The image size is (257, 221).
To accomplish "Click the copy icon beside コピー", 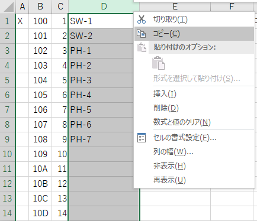I will 142,34.
